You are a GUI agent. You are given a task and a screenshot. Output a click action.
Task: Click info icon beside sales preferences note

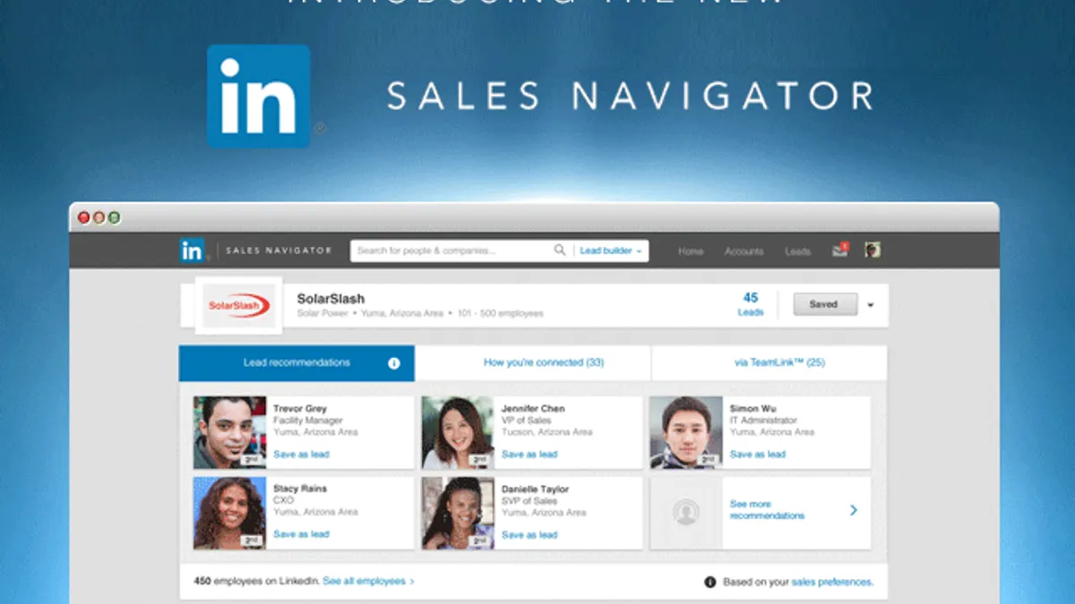[710, 582]
